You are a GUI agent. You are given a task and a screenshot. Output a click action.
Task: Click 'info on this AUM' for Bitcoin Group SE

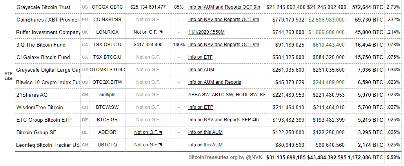tap(205, 132)
